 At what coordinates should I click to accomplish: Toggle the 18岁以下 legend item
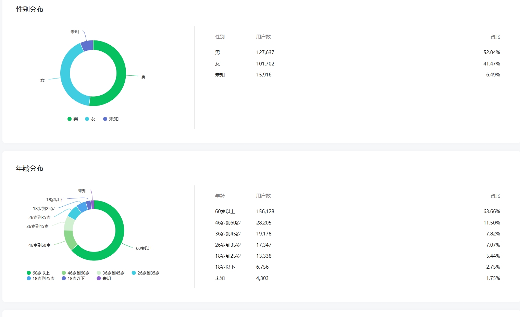(x=73, y=279)
